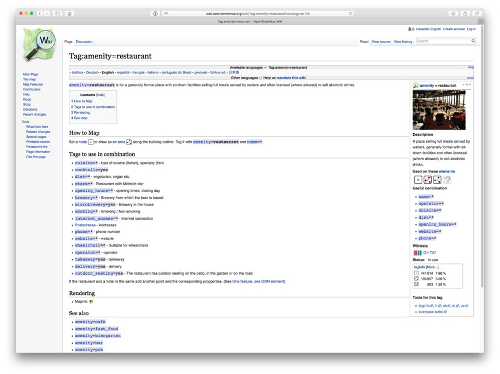This screenshot has height=374, width=500.
Task: Show all tabs overview in Safari
Action: click(x=477, y=13)
